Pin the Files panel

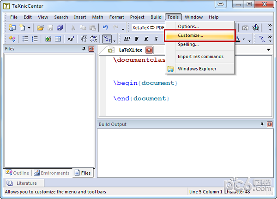[x=84, y=49]
